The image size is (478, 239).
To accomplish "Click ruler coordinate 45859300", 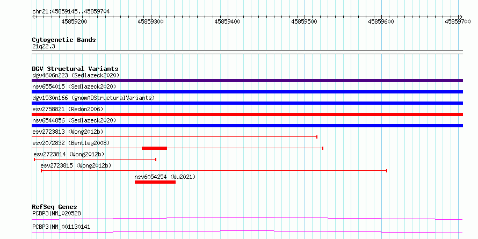I will [150, 21].
